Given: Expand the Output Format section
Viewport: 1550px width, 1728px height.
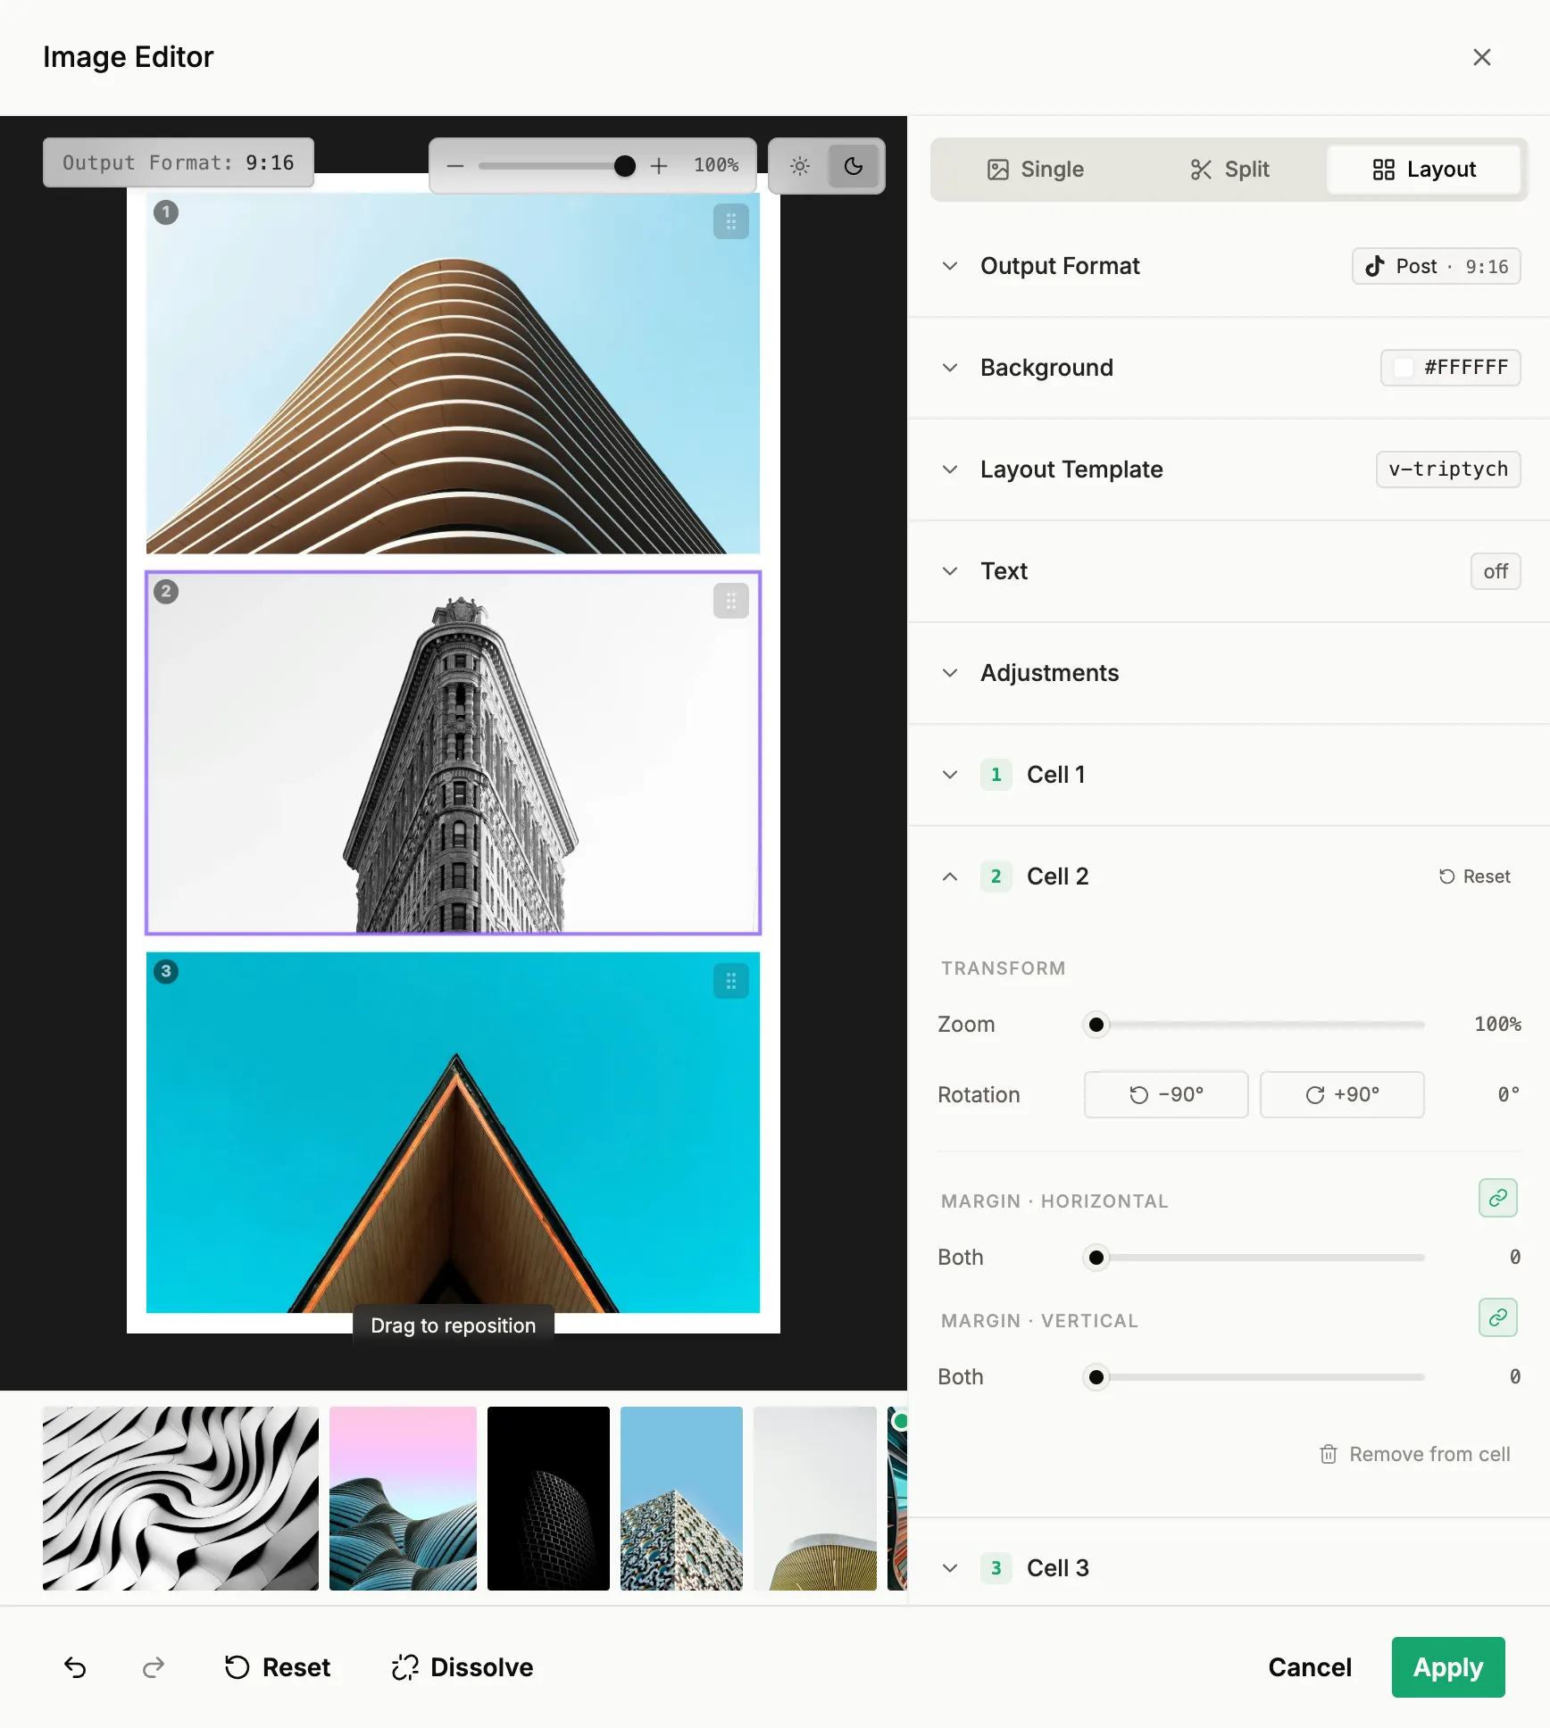Looking at the screenshot, I should 950,266.
